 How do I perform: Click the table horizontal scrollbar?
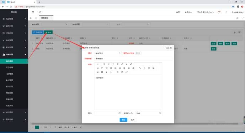point(135,124)
